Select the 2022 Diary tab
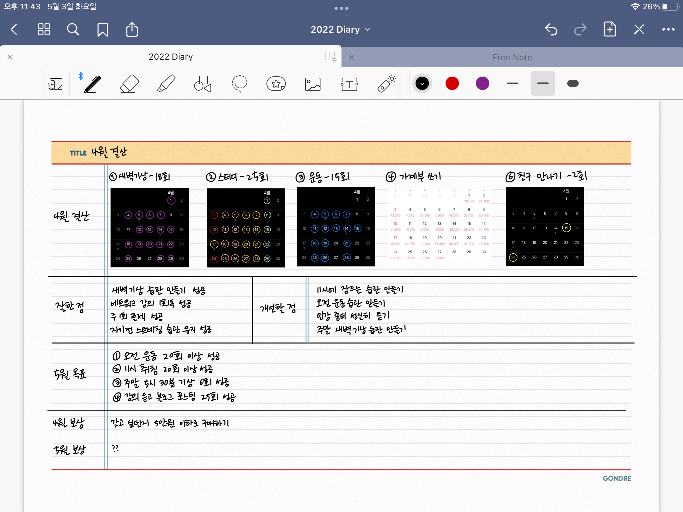 (x=170, y=57)
